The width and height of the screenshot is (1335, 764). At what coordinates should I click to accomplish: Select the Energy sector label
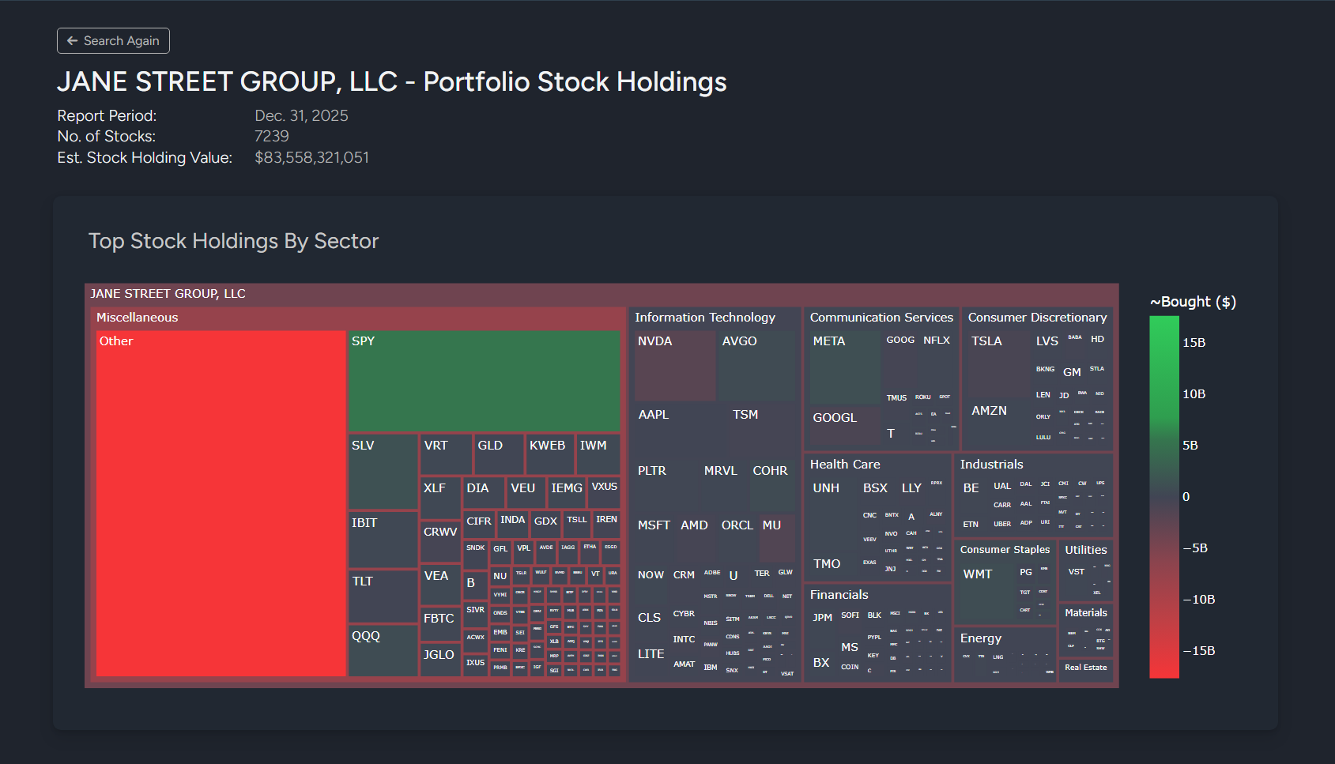[981, 638]
